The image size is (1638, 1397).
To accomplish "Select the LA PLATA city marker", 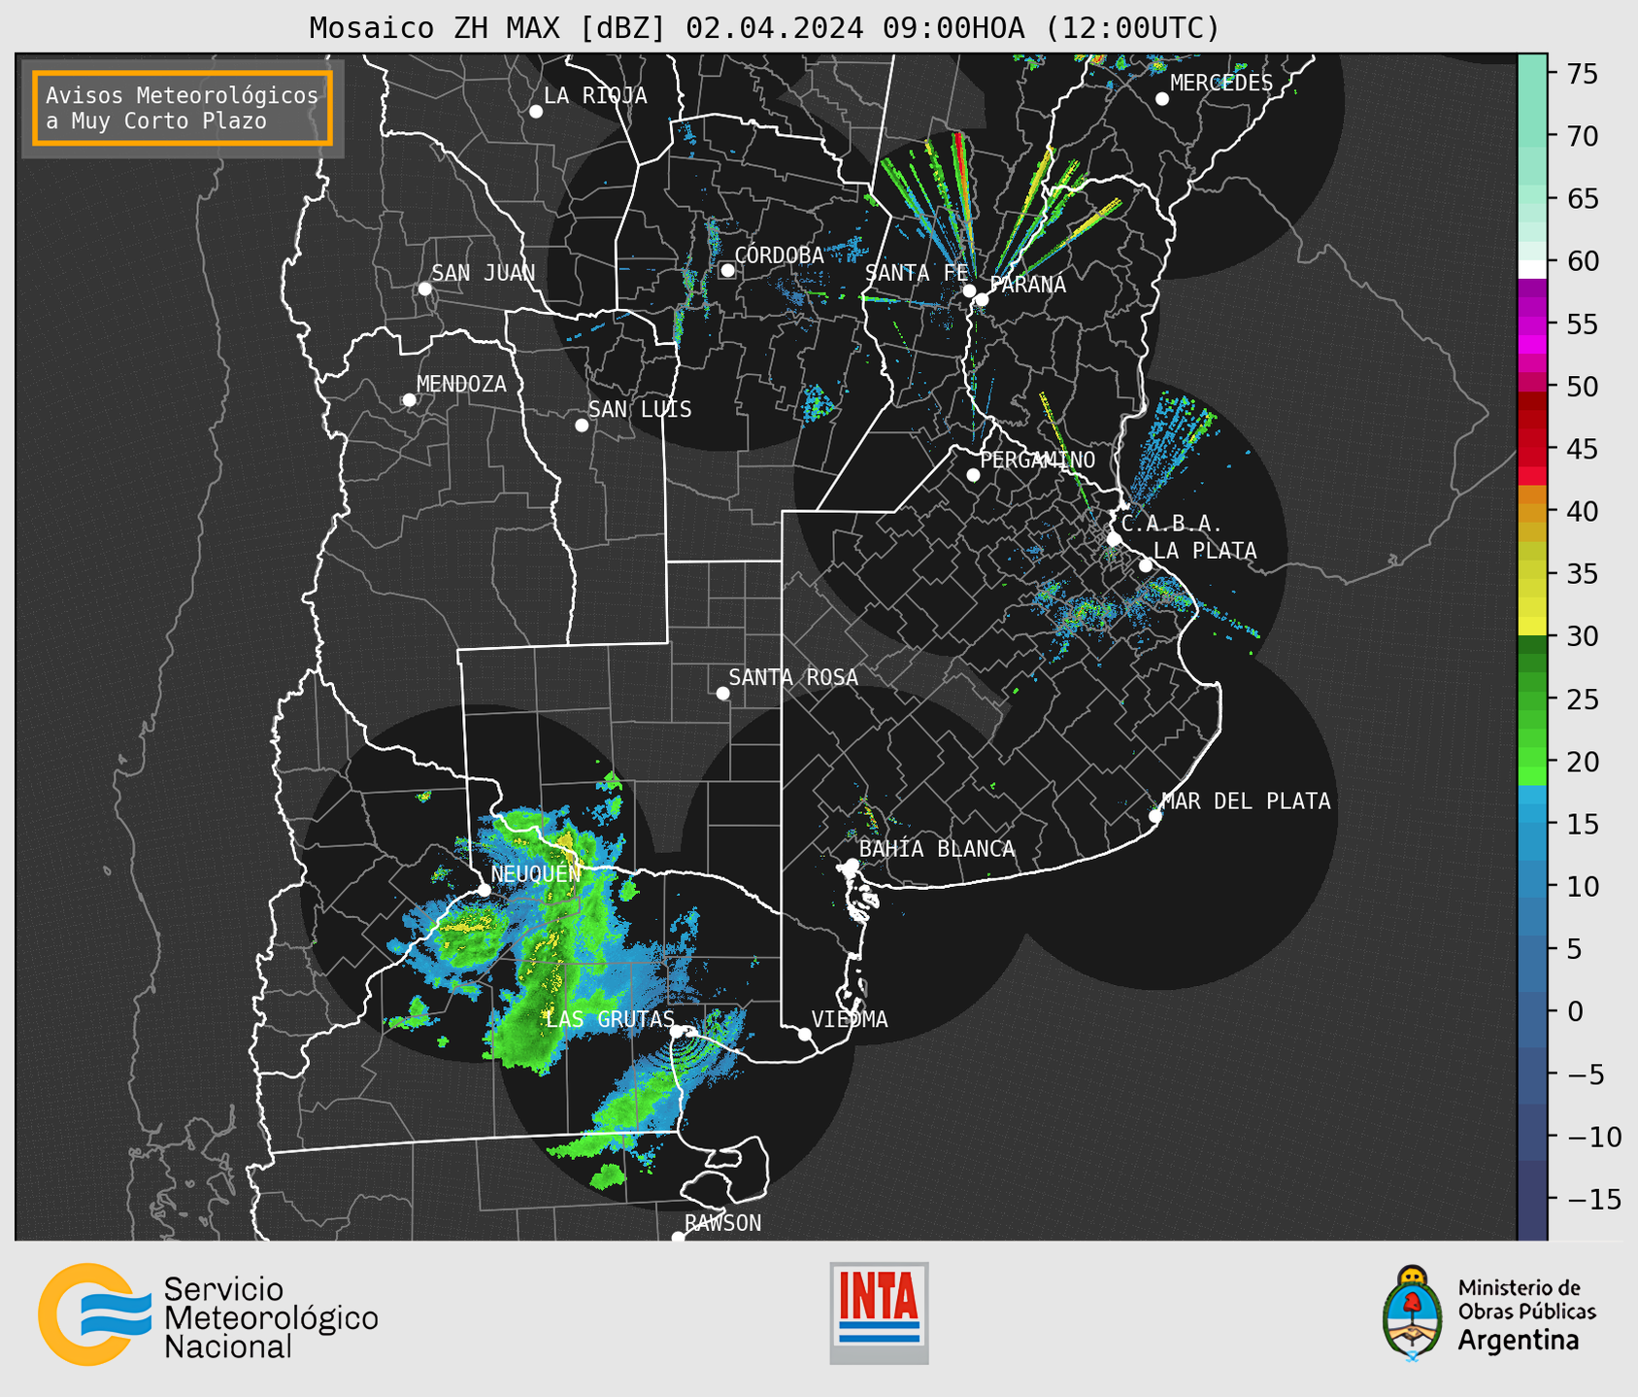I will (1146, 565).
